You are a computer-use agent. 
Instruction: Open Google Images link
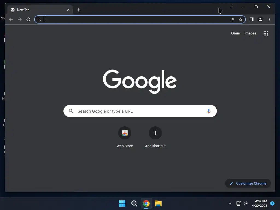pos(250,33)
